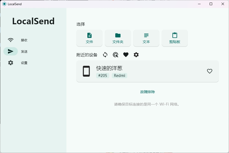Minimize the LocalSend window
This screenshot has height=153, width=229.
[199, 4]
